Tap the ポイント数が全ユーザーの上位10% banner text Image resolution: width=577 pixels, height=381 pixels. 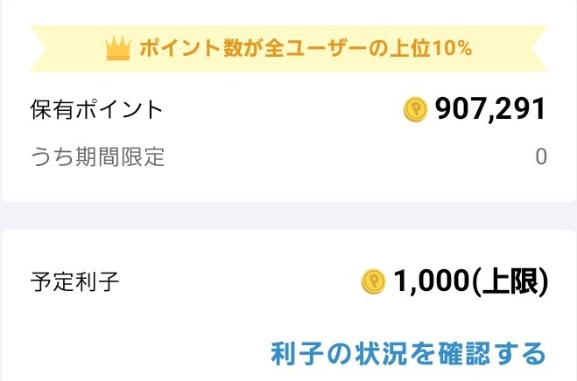pyautogui.click(x=306, y=48)
